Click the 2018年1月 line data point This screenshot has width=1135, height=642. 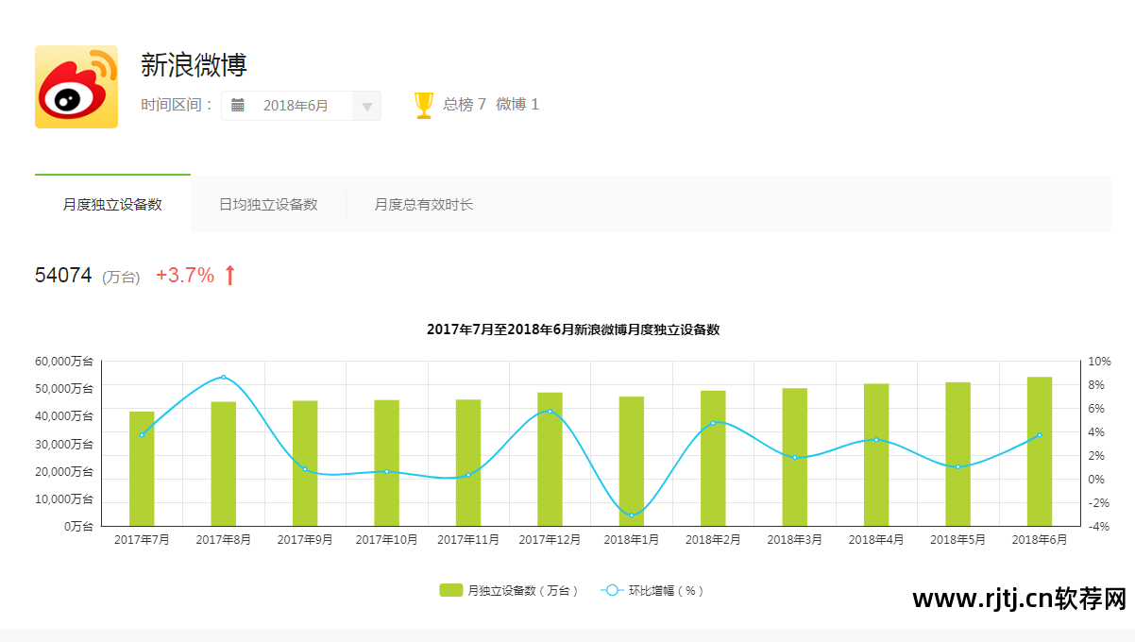tap(632, 515)
